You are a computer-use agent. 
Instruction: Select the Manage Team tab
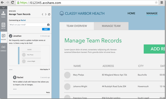(x=111, y=26)
